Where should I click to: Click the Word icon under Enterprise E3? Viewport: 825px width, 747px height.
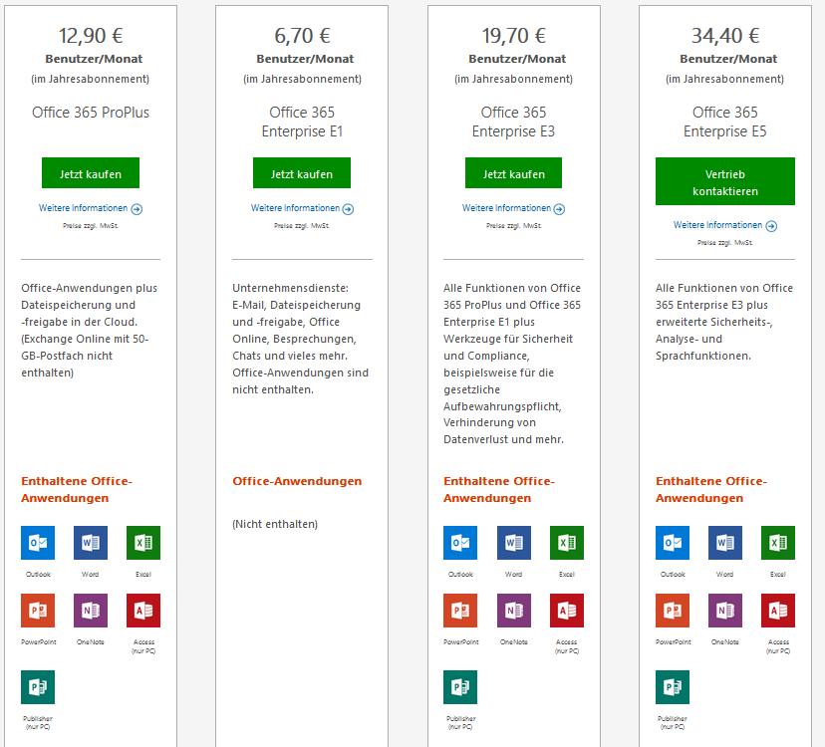pyautogui.click(x=514, y=543)
